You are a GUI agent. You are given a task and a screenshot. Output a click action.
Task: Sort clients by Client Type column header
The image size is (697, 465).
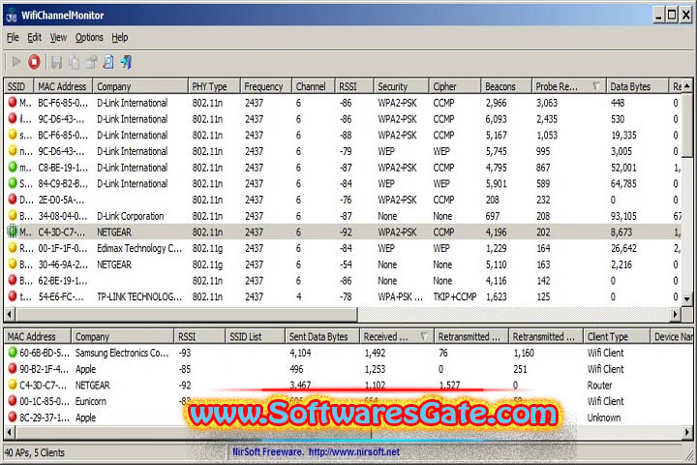click(617, 336)
